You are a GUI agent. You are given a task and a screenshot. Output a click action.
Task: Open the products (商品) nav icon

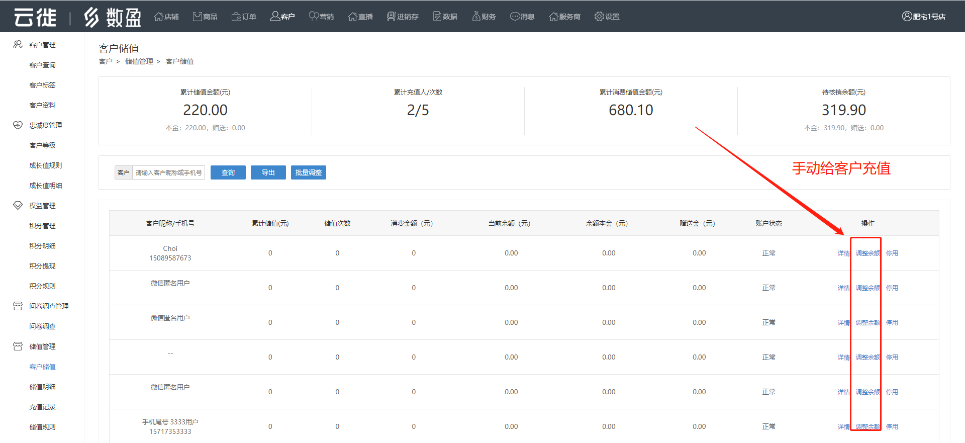pos(198,17)
